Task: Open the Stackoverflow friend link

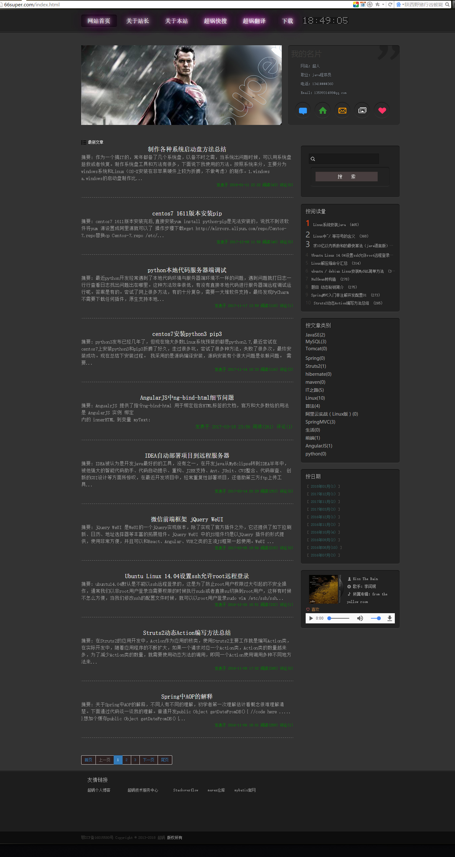Action: click(185, 790)
